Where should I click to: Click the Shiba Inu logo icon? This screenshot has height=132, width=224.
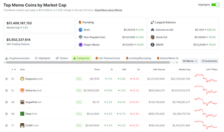click(x=22, y=91)
